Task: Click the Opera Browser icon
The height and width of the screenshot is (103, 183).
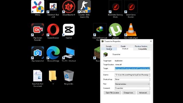Action: click(53, 30)
